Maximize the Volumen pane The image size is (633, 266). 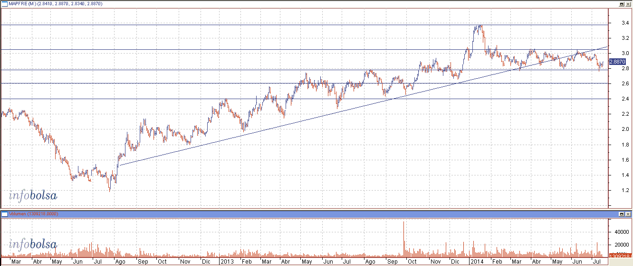[x=622, y=214]
